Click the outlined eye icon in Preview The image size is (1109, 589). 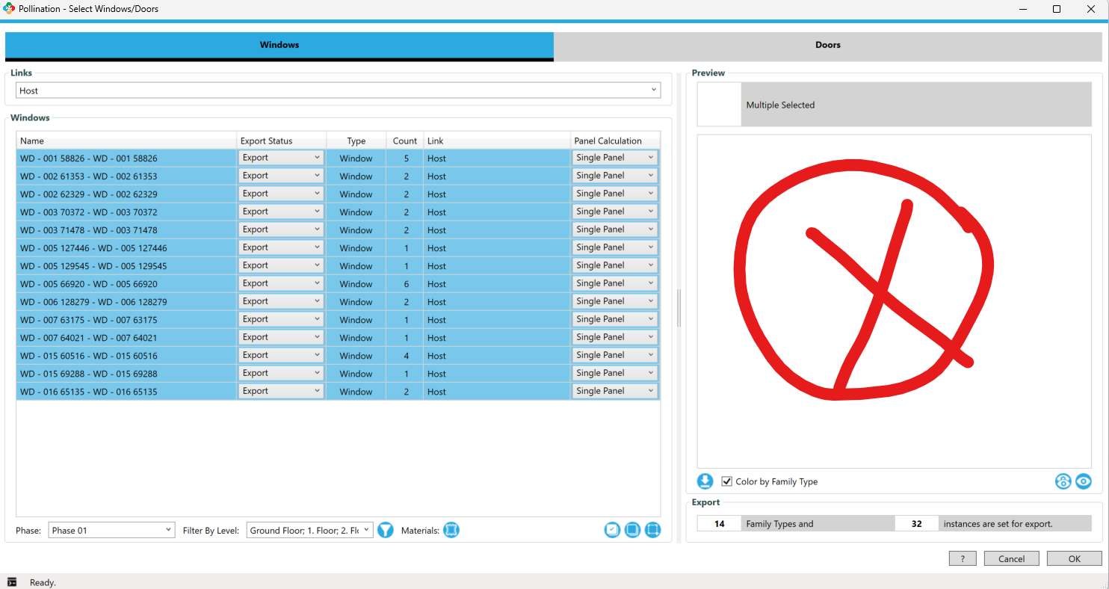[1063, 481]
